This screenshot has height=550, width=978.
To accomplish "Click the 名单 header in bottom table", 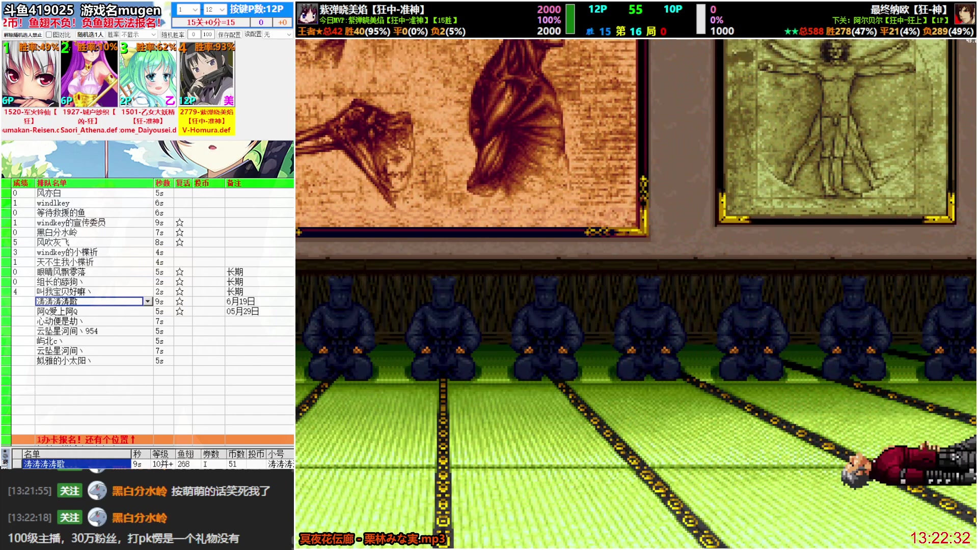I will [76, 454].
